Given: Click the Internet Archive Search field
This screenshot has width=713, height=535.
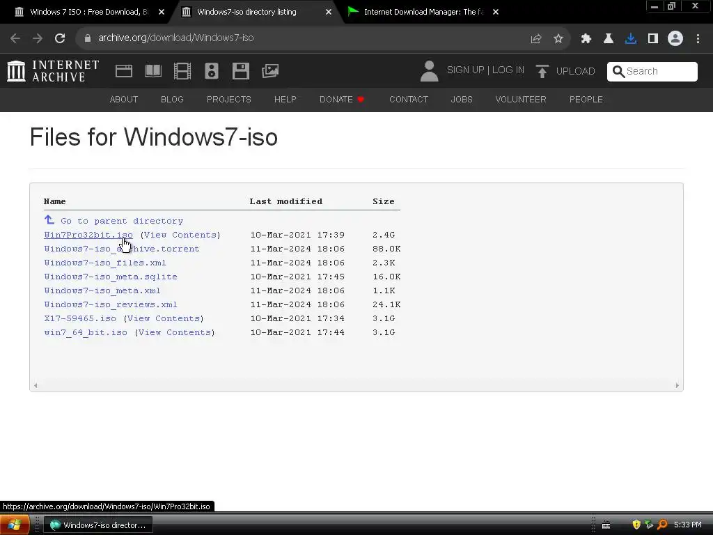Looking at the screenshot, I should point(652,72).
